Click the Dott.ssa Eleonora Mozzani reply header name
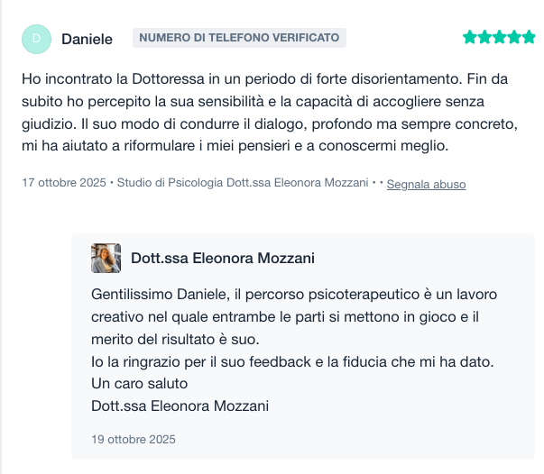The height and width of the screenshot is (474, 544). tap(223, 259)
